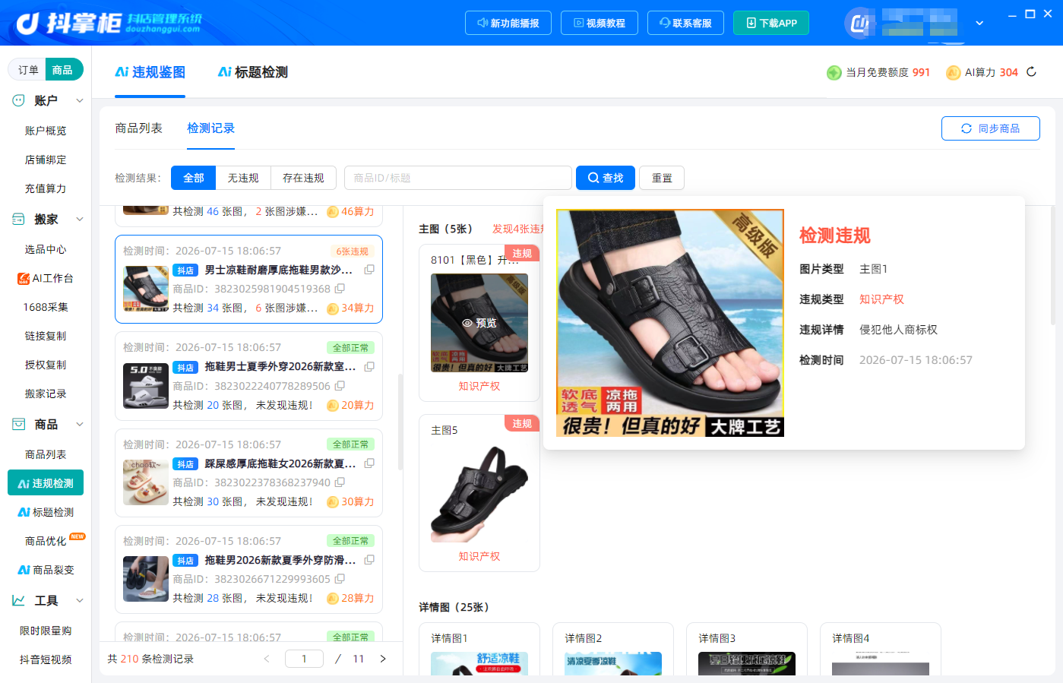Click the 重置 reset button
Image resolution: width=1063 pixels, height=683 pixels.
(662, 178)
